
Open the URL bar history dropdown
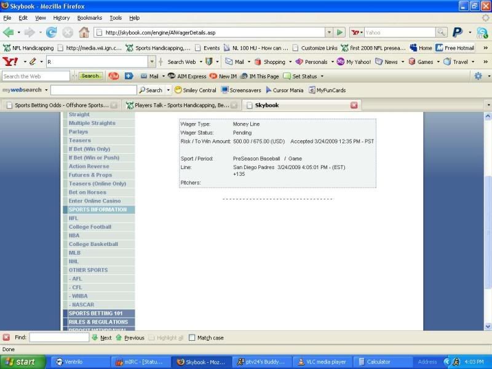329,33
